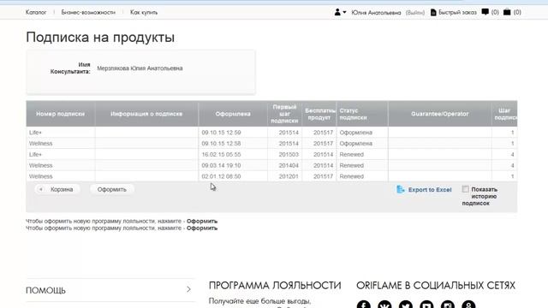The width and height of the screenshot is (548, 308).
Task: Select Wellness row dated 09.03.14 19:10
Action: 271,165
